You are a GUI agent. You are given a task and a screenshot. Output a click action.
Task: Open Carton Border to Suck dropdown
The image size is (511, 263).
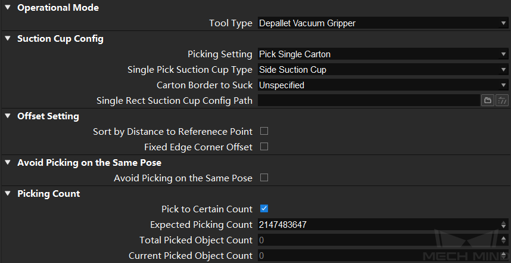[x=383, y=85]
